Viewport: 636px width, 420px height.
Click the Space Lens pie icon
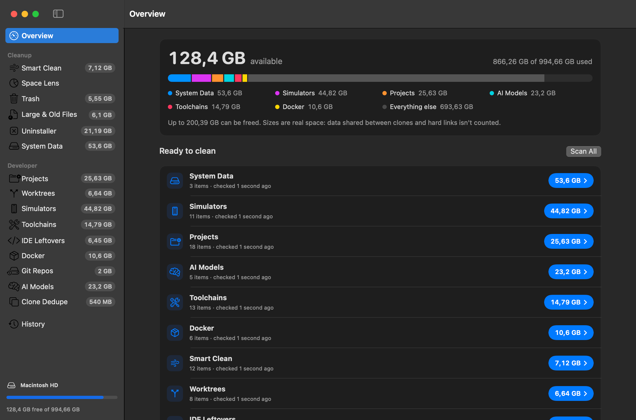click(x=14, y=83)
